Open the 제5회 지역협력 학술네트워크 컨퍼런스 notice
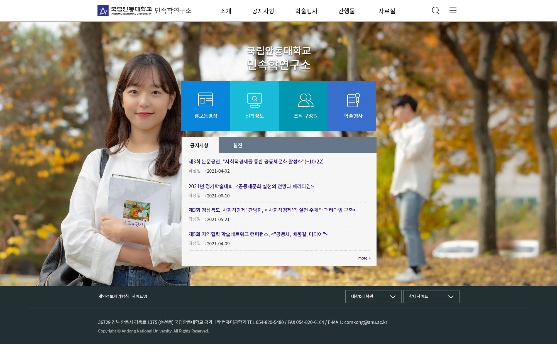The image size is (557, 362). [258, 234]
